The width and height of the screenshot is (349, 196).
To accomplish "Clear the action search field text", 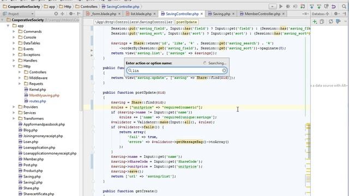I will [x=224, y=70].
